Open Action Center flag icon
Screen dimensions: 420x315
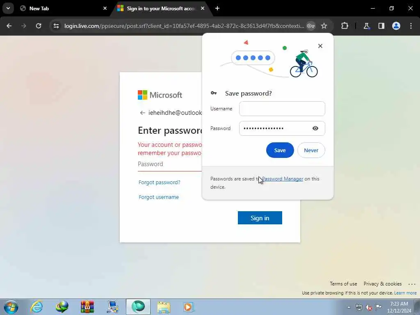[x=378, y=307]
